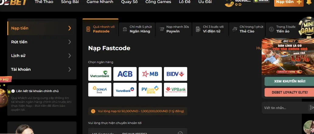Select DongA Bank logo
The width and height of the screenshot is (314, 134).
100,90
